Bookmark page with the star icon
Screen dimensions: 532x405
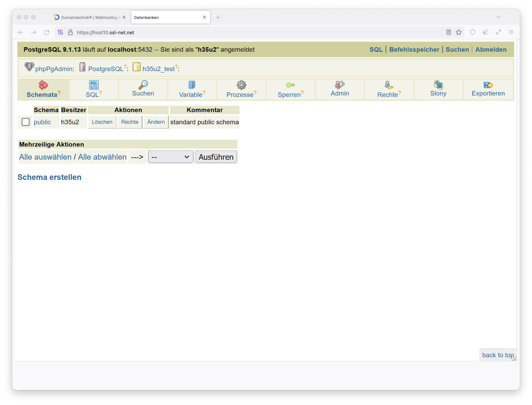click(459, 32)
